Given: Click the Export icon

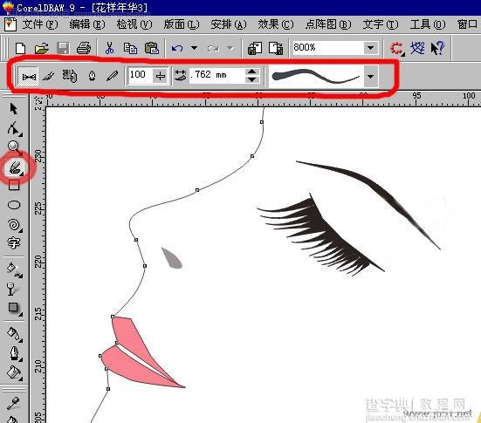Looking at the screenshot, I should tap(276, 49).
